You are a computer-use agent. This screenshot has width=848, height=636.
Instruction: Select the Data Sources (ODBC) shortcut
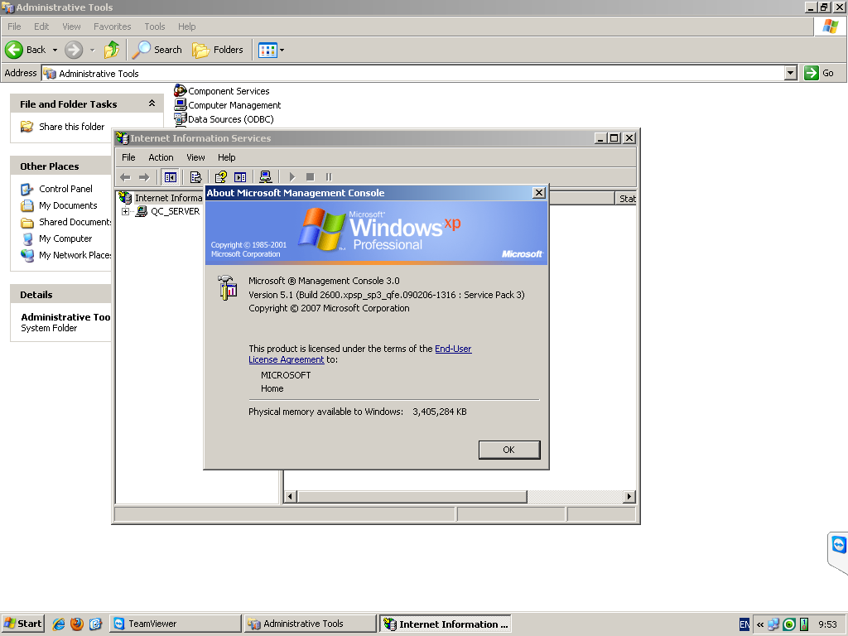(224, 119)
